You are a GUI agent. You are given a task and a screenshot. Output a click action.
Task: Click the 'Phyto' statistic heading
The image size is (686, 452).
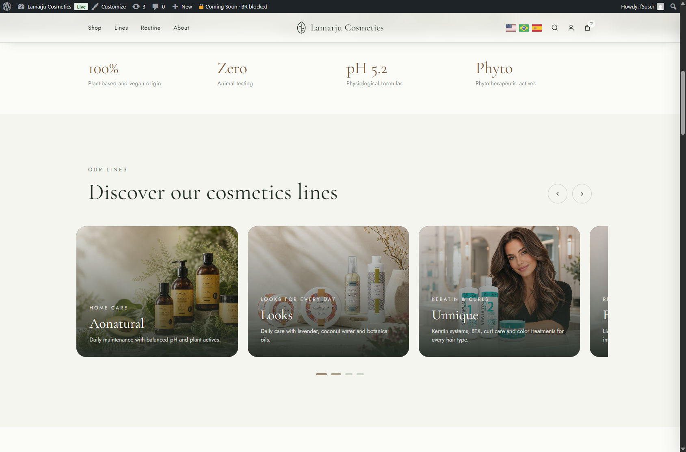click(x=494, y=69)
